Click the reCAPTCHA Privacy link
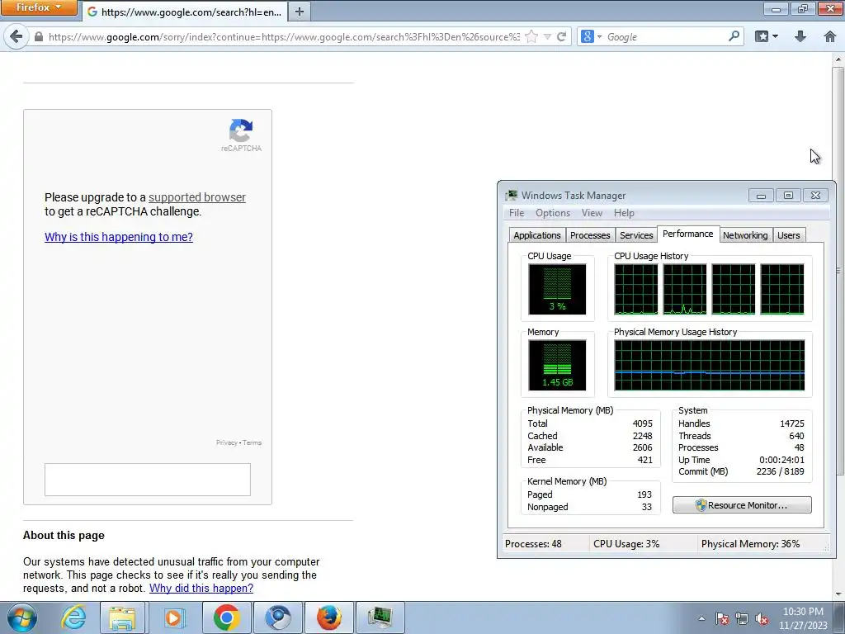This screenshot has width=845, height=634. 227,442
